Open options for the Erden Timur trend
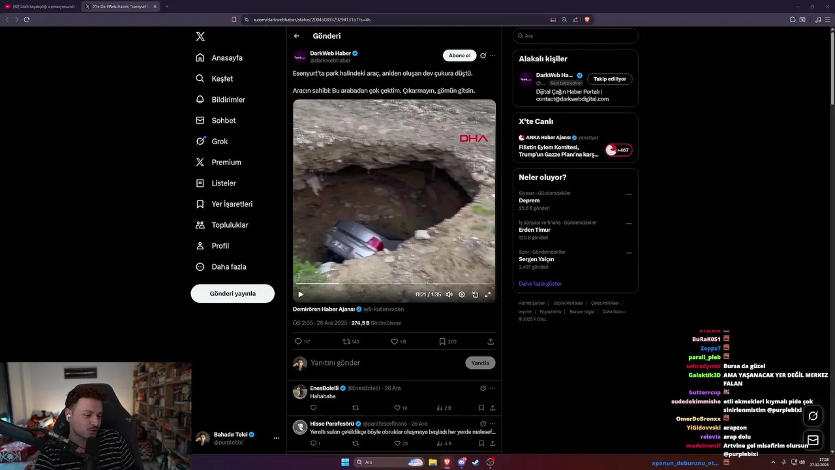Screen dimensions: 835x470 [x=629, y=223]
